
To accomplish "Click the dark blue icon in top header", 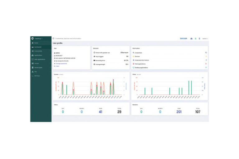I will pyautogui.click(x=191, y=39).
